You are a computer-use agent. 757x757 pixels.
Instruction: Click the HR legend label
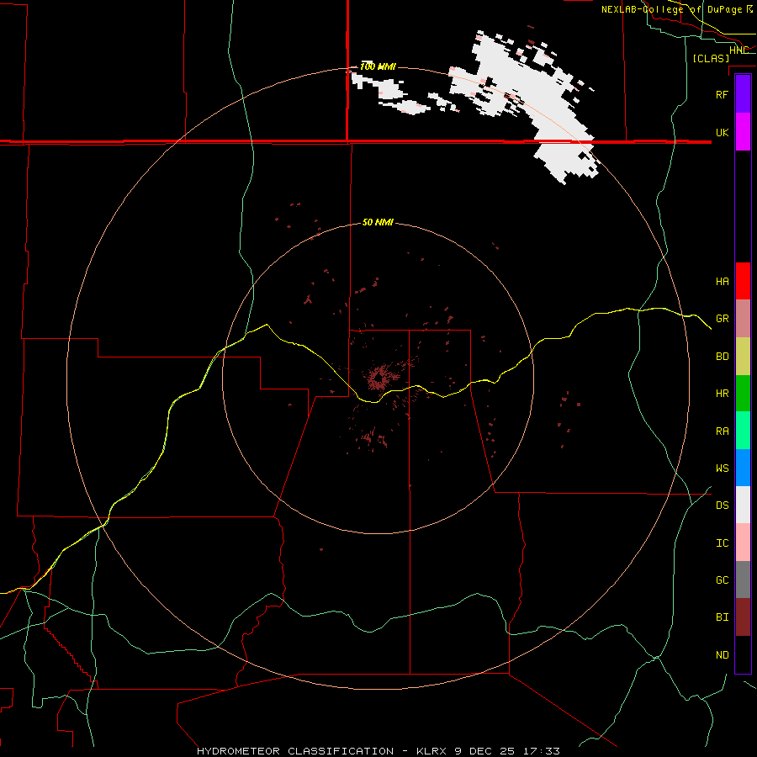pos(722,394)
